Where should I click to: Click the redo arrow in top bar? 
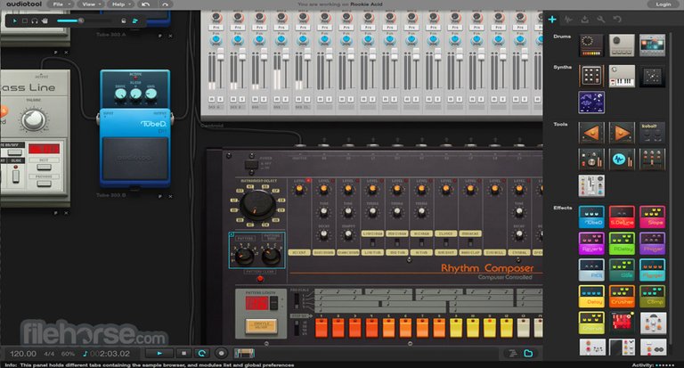(165, 4)
